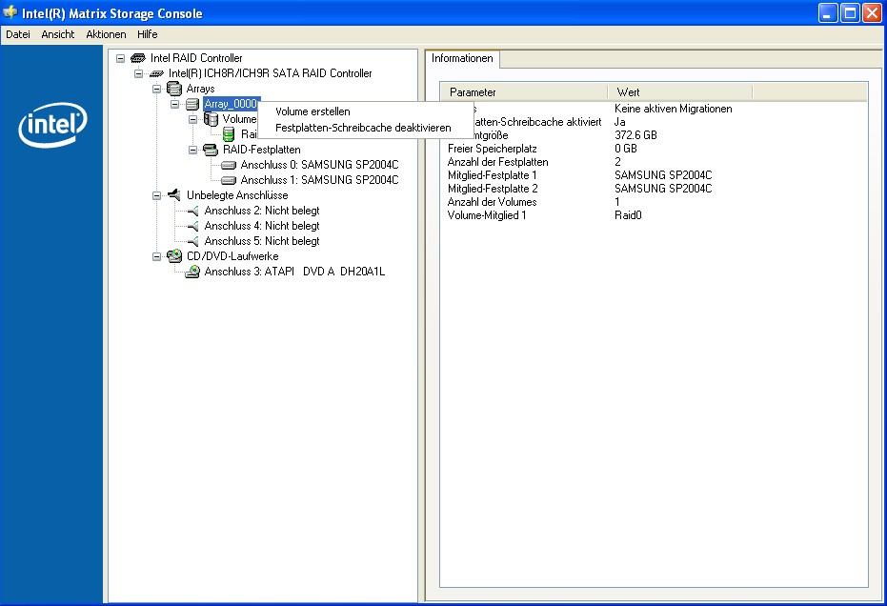Click the 'Volume-Mitglied 1' parameter
Image resolution: width=887 pixels, height=606 pixels.
(487, 215)
